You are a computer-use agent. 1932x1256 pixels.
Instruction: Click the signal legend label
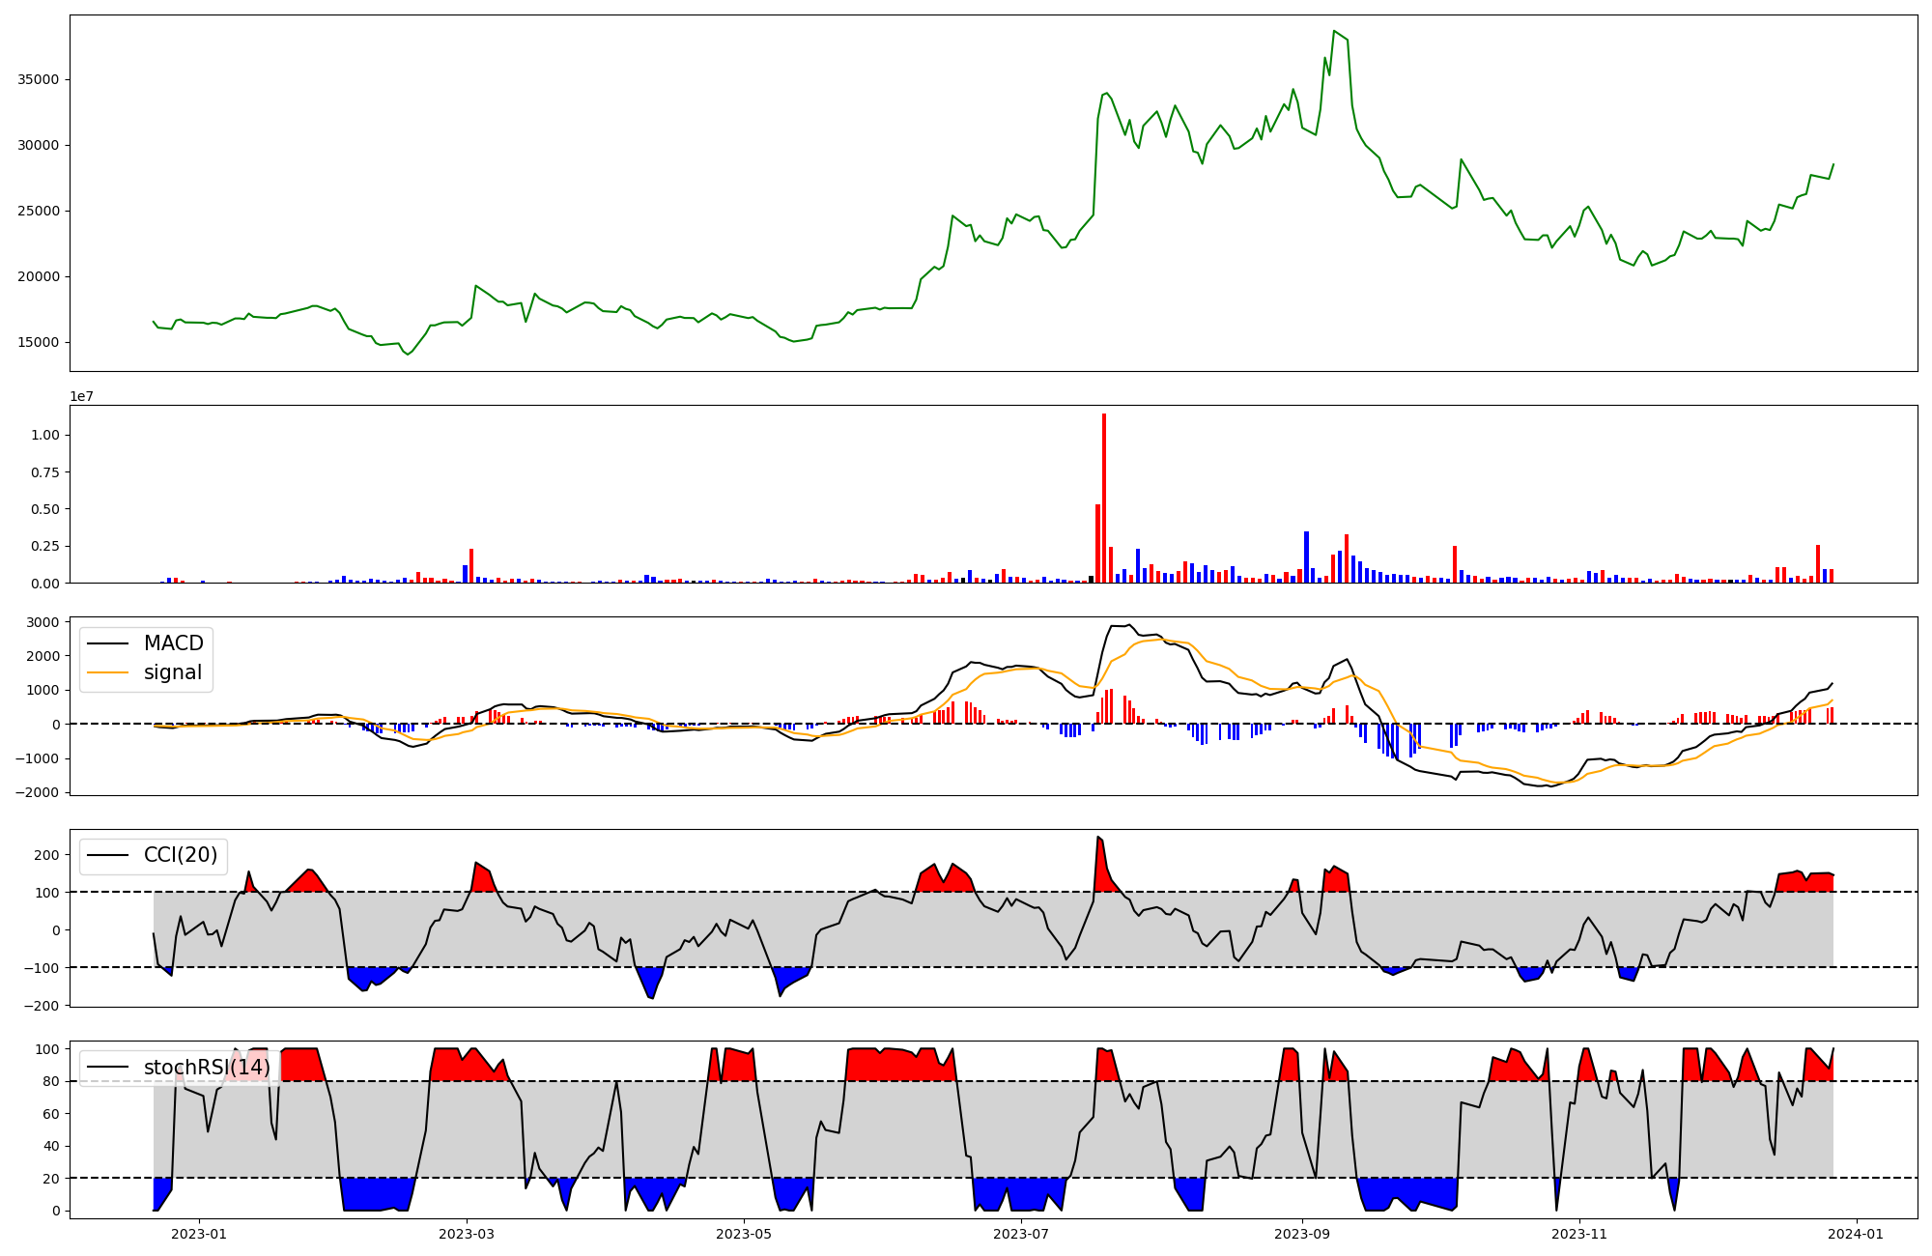point(173,672)
